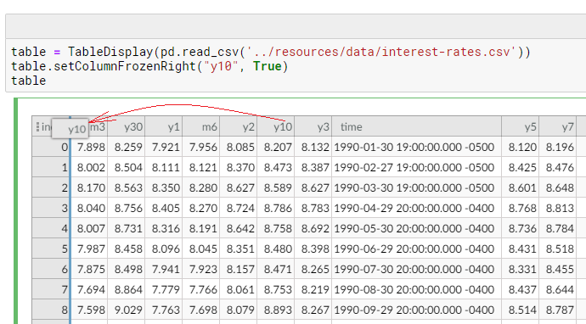Viewport: 586px width, 324px height.
Task: Select the y7 column header
Action: coord(558,127)
